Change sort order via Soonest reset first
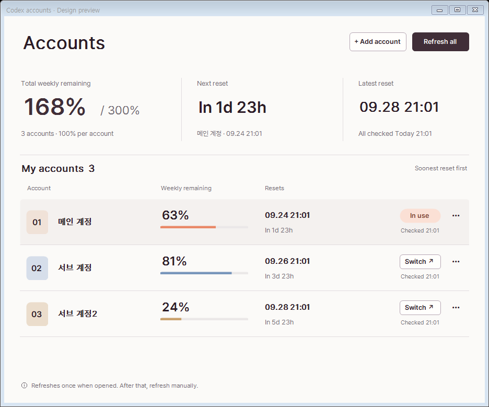The width and height of the screenshot is (489, 407). tap(440, 168)
